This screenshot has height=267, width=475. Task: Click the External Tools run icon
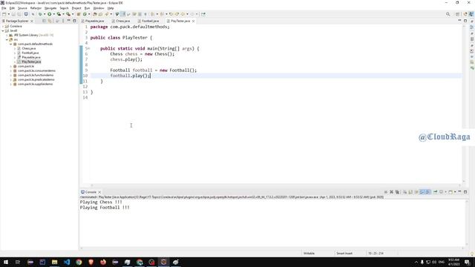click(x=68, y=14)
